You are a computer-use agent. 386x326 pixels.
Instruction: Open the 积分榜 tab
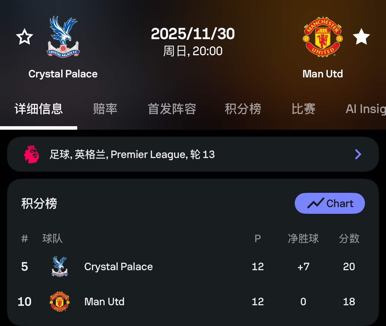[x=243, y=109]
